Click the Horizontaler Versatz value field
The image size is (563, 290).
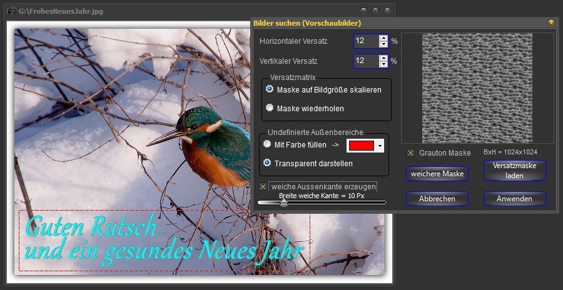[x=367, y=41]
